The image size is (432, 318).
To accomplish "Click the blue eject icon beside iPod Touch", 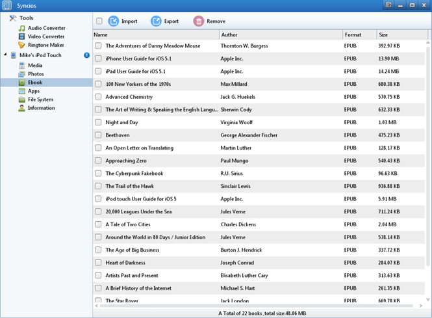I will pyautogui.click(x=86, y=55).
